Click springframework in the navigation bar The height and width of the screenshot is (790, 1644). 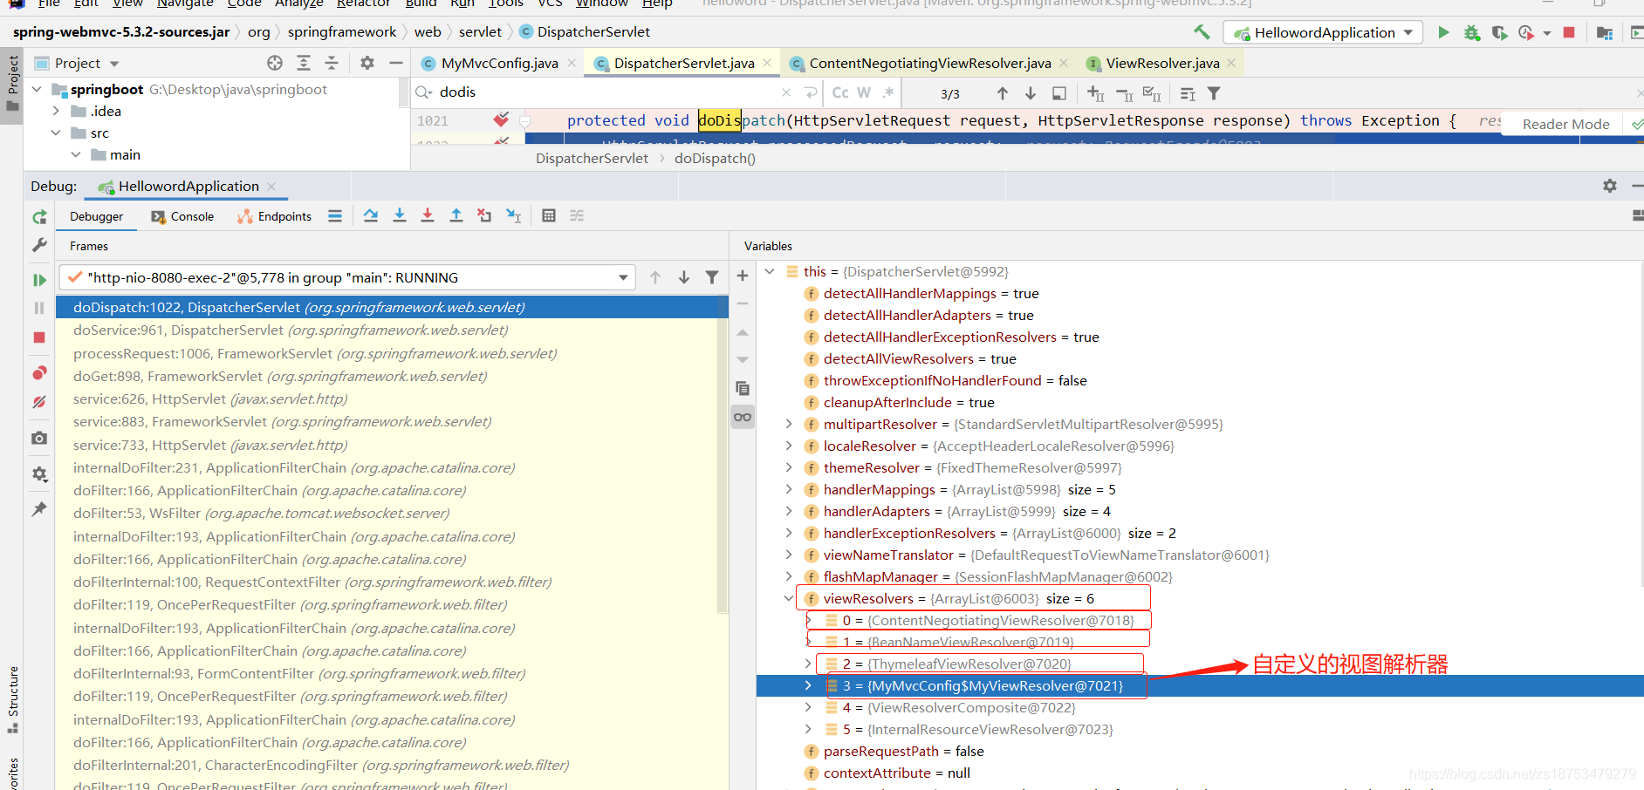342,31
